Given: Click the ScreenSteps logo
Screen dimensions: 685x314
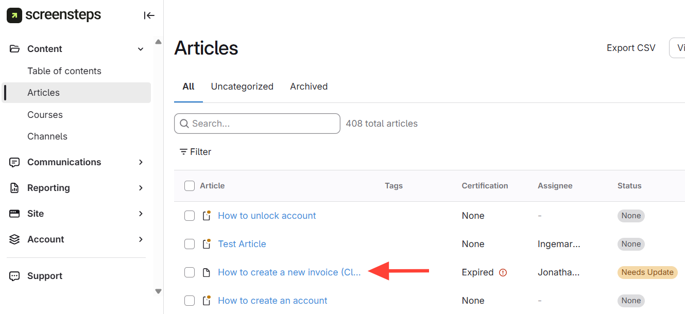Looking at the screenshot, I should click(x=54, y=15).
